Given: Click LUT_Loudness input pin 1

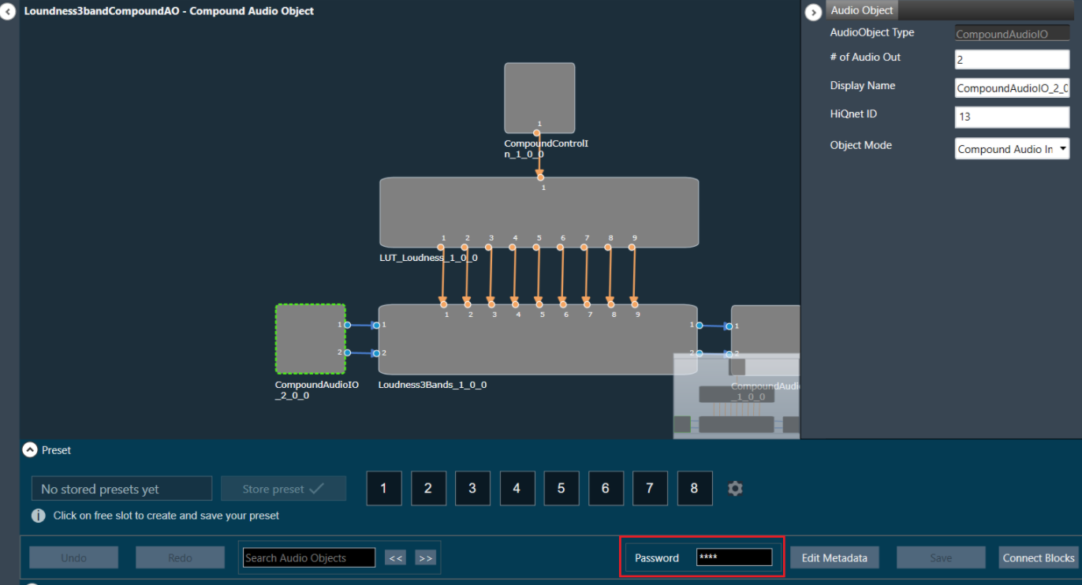Looking at the screenshot, I should coord(540,177).
